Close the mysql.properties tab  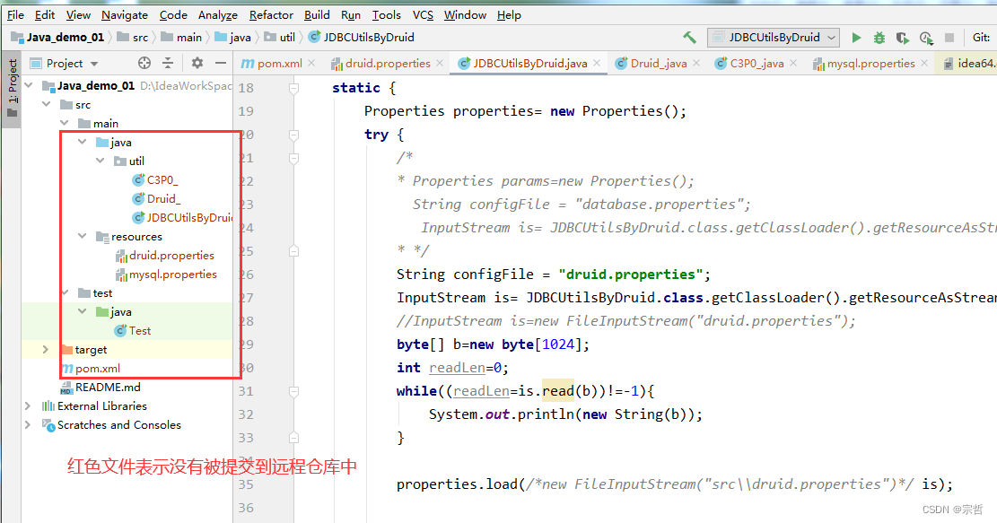point(924,63)
